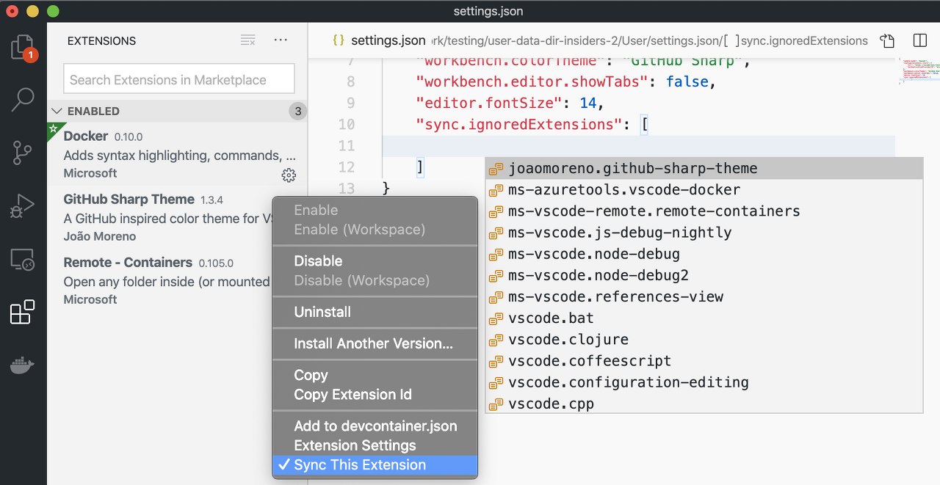Open the Docker view in activity bar
The image size is (940, 485).
tap(23, 365)
